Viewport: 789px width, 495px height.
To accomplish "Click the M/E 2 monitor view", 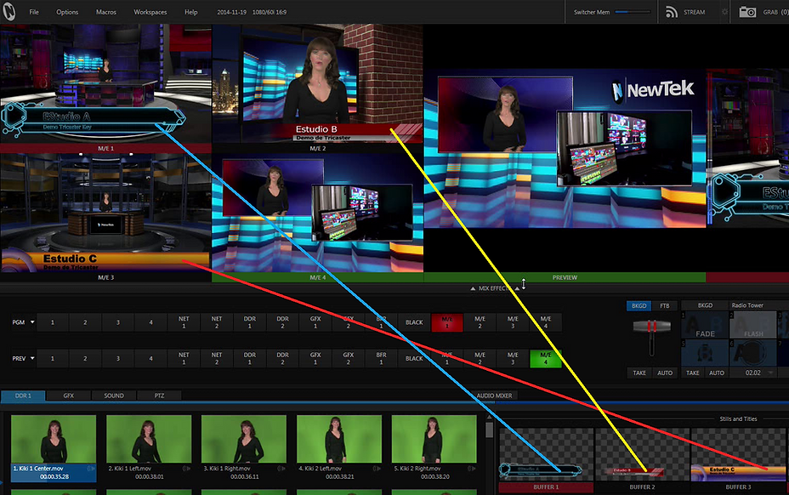I will pyautogui.click(x=317, y=84).
